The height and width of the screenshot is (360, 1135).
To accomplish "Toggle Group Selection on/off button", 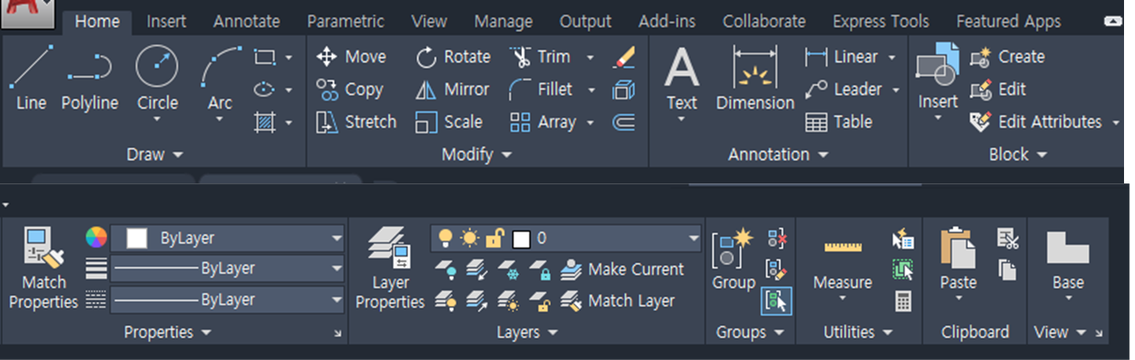I will [x=777, y=301].
